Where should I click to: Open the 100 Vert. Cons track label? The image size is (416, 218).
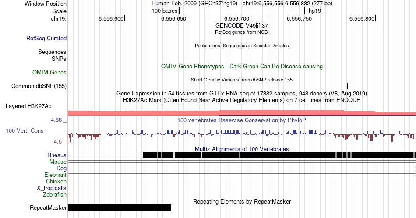pyautogui.click(x=25, y=130)
